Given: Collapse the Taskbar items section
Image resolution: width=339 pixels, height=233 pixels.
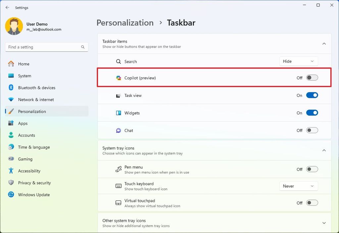Looking at the screenshot, I should click(x=324, y=43).
